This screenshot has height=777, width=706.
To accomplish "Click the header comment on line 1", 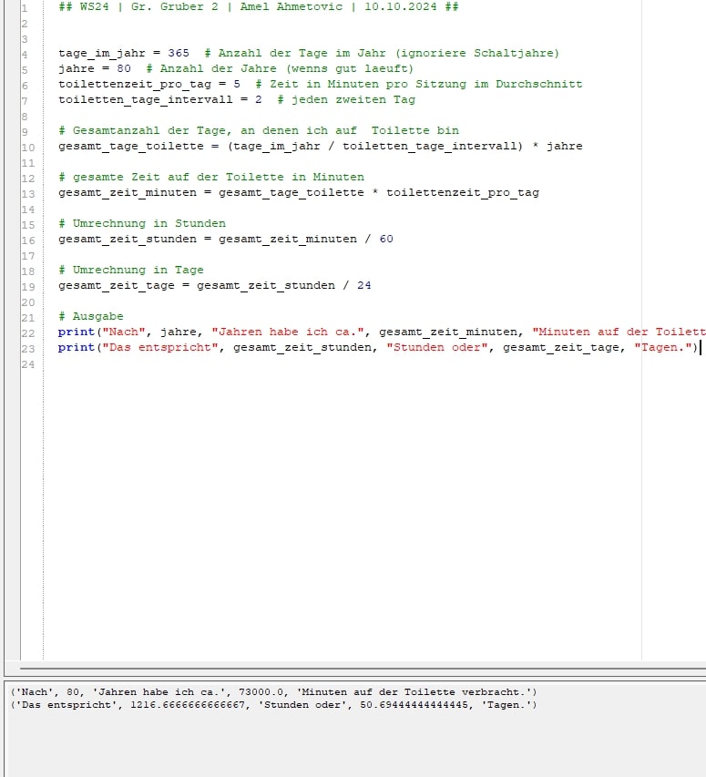I will 259,7.
